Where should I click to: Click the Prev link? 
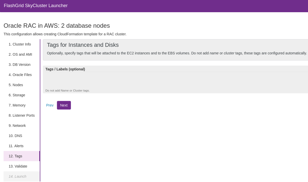click(x=50, y=105)
